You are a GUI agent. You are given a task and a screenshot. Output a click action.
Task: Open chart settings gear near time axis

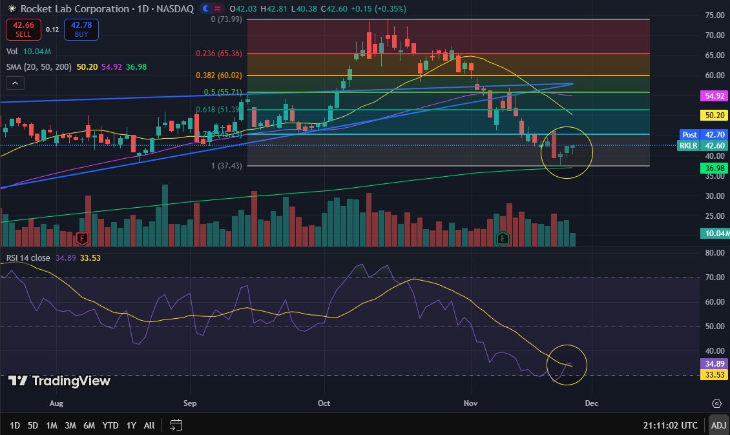(716, 403)
